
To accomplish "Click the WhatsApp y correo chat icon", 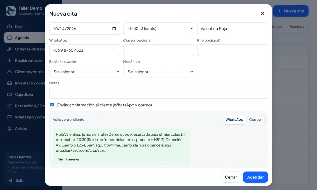I will pyautogui.click(x=10, y=117).
